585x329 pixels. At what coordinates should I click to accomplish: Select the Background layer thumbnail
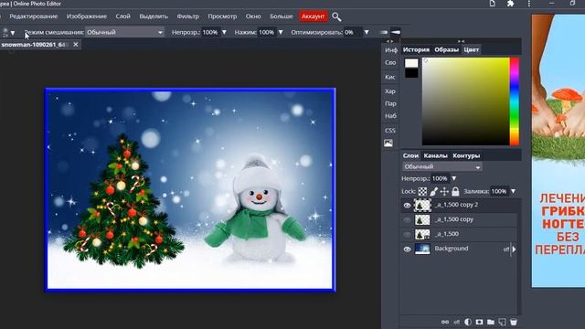click(x=422, y=249)
